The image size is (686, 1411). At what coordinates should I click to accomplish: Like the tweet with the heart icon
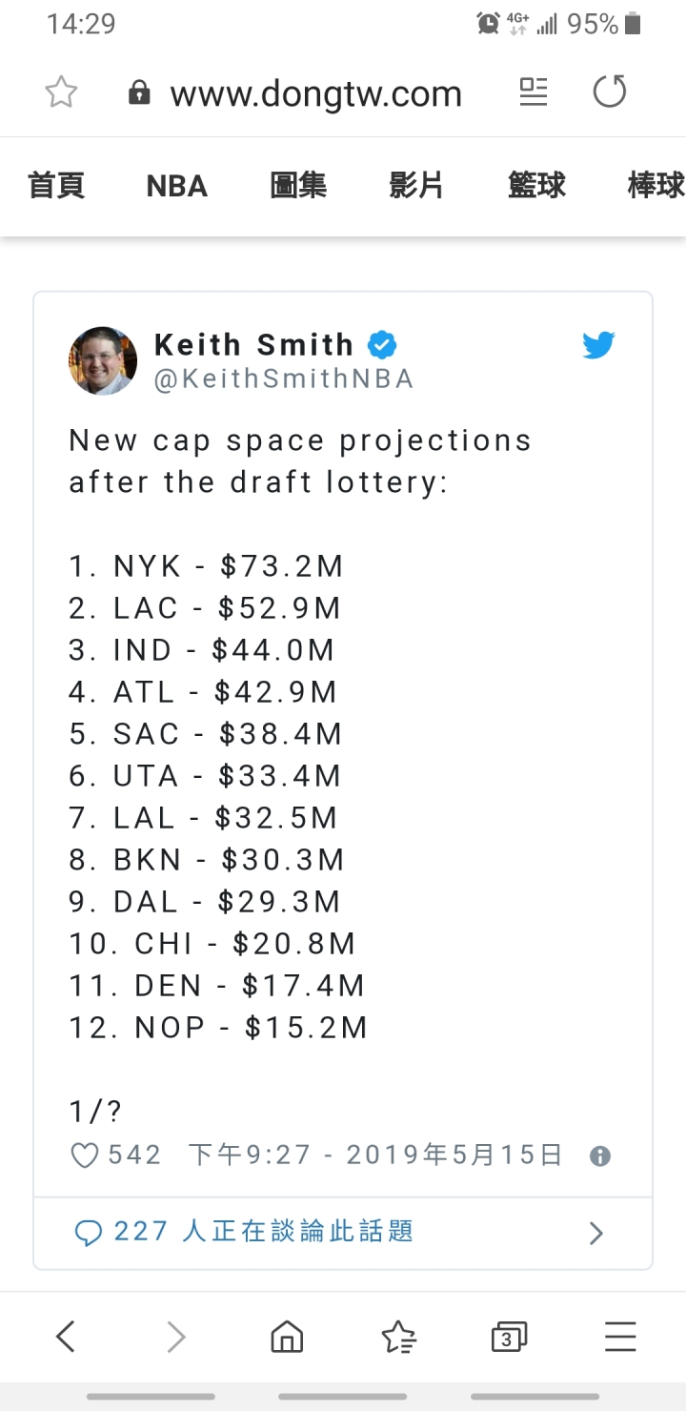tap(86, 1156)
